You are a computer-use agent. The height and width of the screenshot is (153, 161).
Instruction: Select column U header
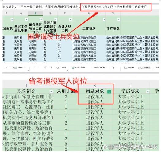tap(89, 13)
